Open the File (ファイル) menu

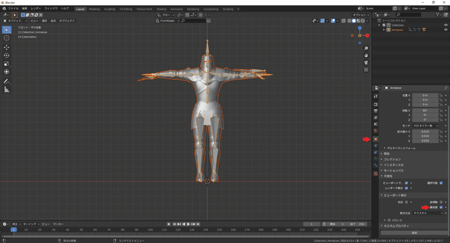pos(13,8)
